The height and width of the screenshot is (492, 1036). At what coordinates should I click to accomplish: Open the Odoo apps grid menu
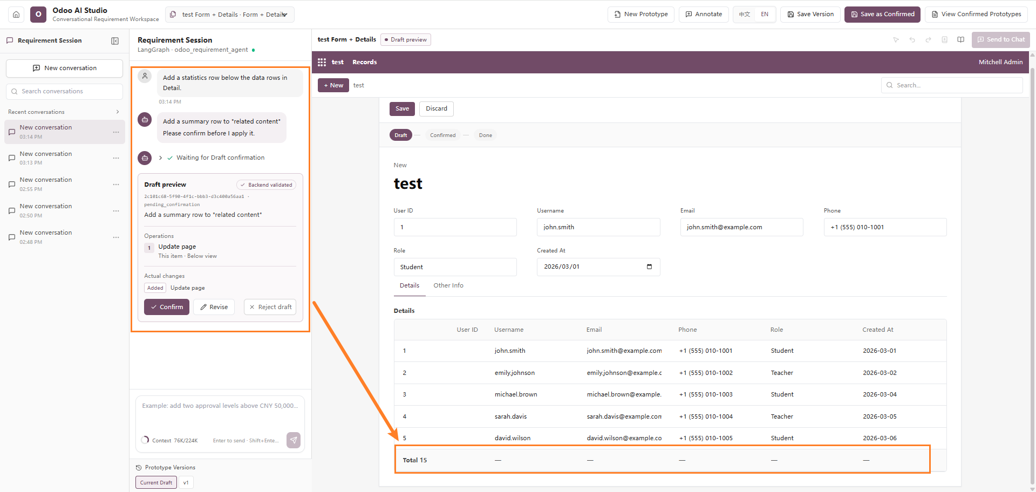[322, 62]
